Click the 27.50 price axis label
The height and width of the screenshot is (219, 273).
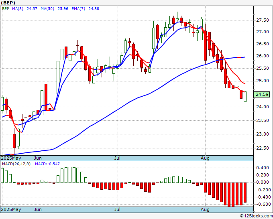(x=263, y=20)
